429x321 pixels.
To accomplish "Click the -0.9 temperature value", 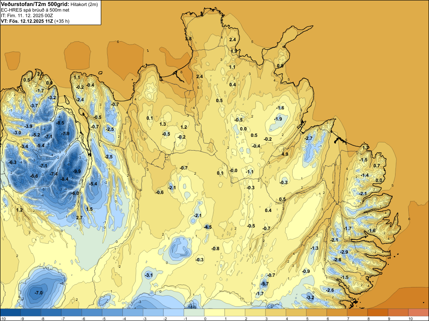I will 306,271.
